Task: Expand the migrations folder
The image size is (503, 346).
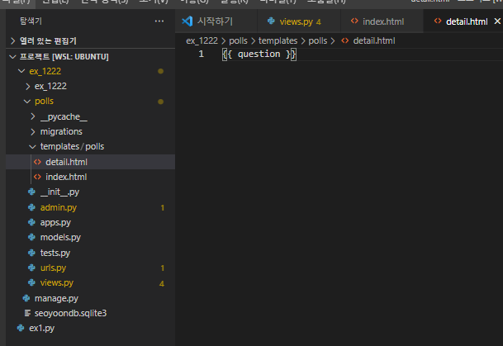Action: click(x=33, y=131)
